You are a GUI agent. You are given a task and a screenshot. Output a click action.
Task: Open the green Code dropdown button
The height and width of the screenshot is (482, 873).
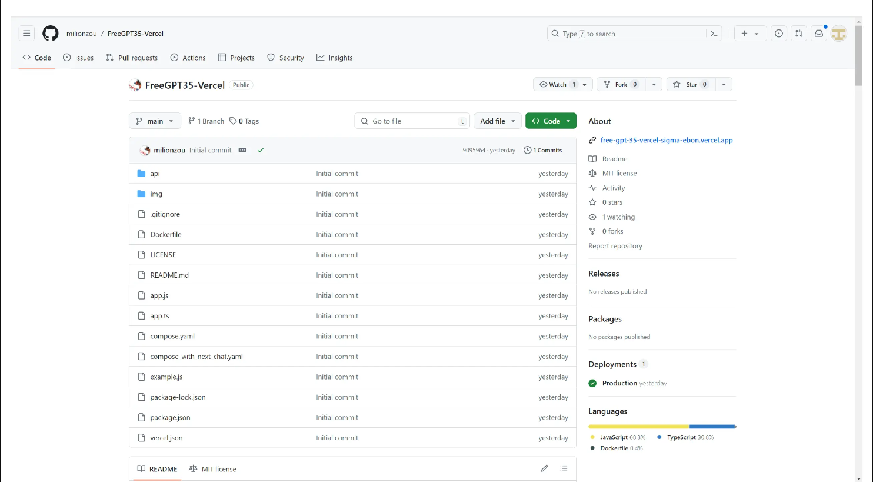click(x=551, y=121)
